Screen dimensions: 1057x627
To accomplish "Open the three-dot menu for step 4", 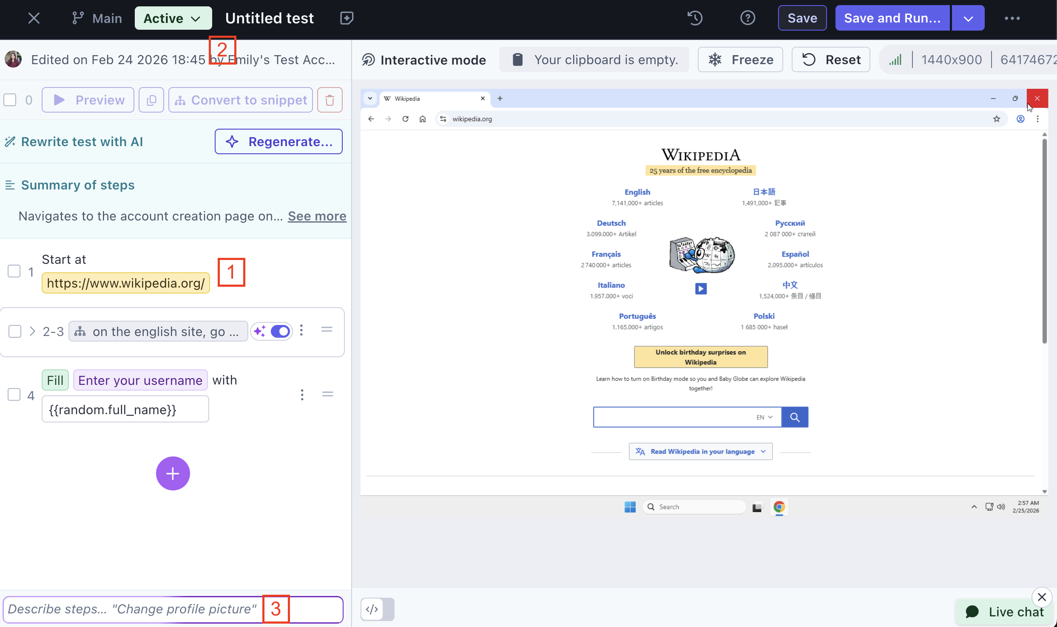I will coord(302,395).
